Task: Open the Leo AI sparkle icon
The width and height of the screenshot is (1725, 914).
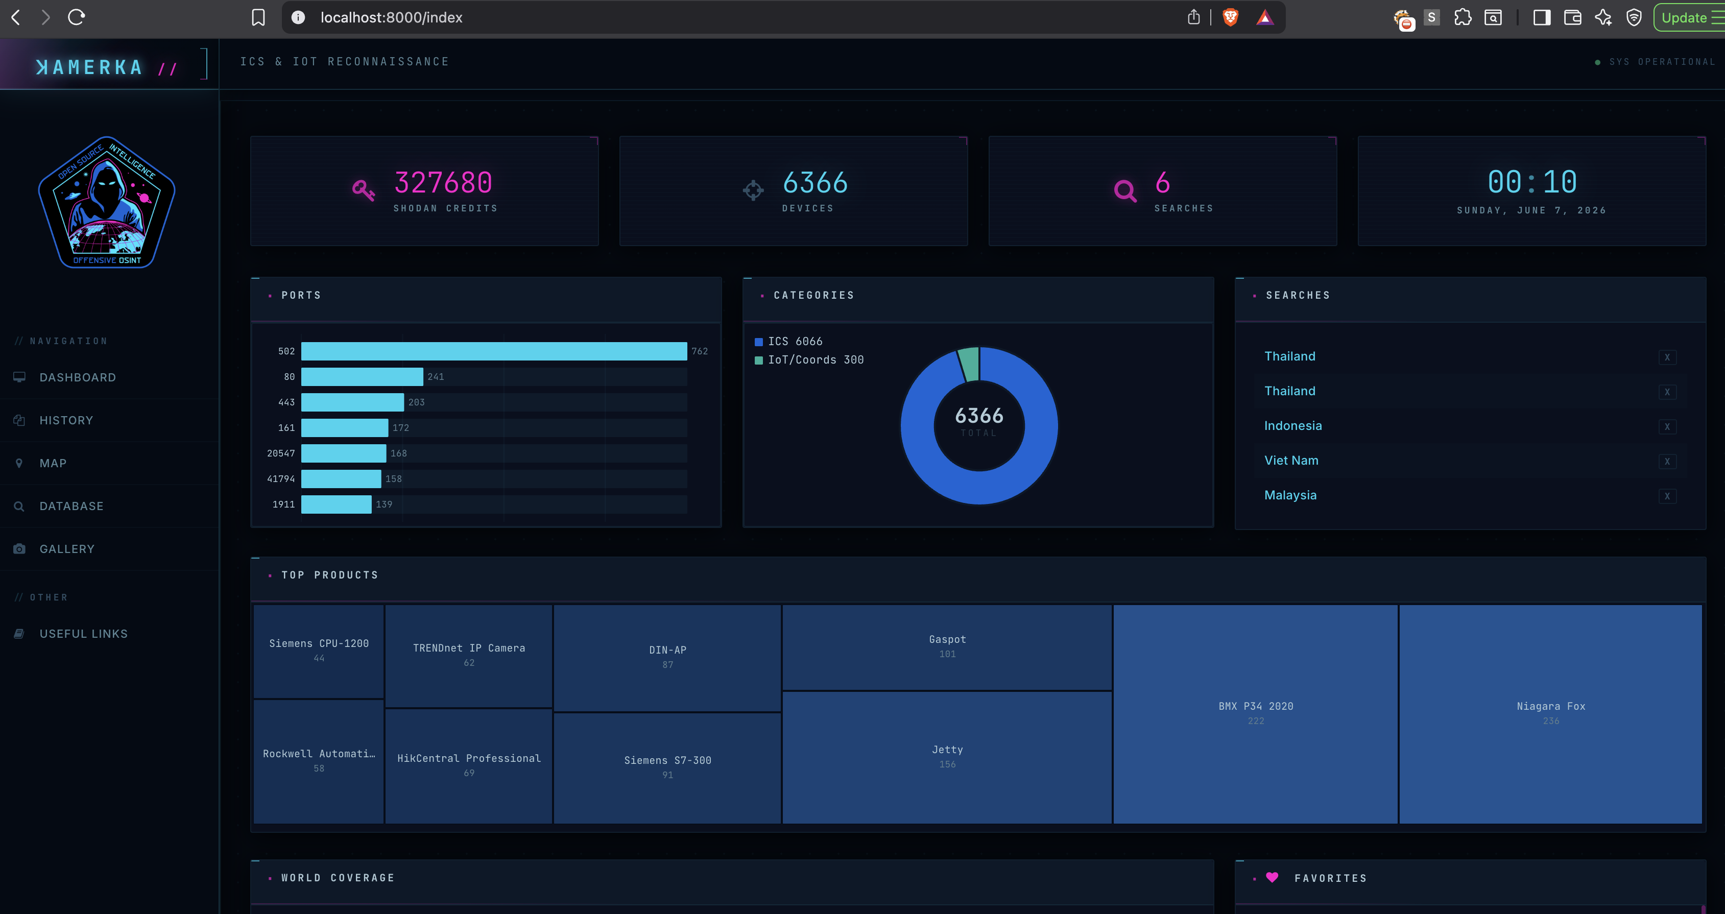Action: pos(1603,17)
